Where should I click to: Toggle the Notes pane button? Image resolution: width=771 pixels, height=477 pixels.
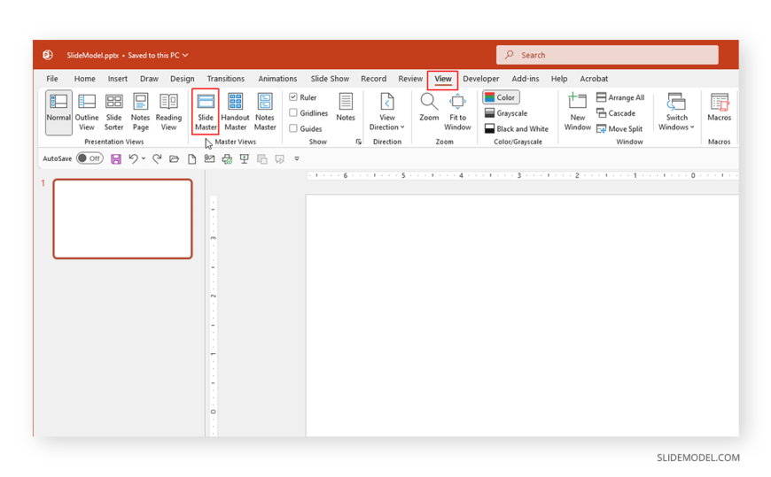pyautogui.click(x=346, y=107)
